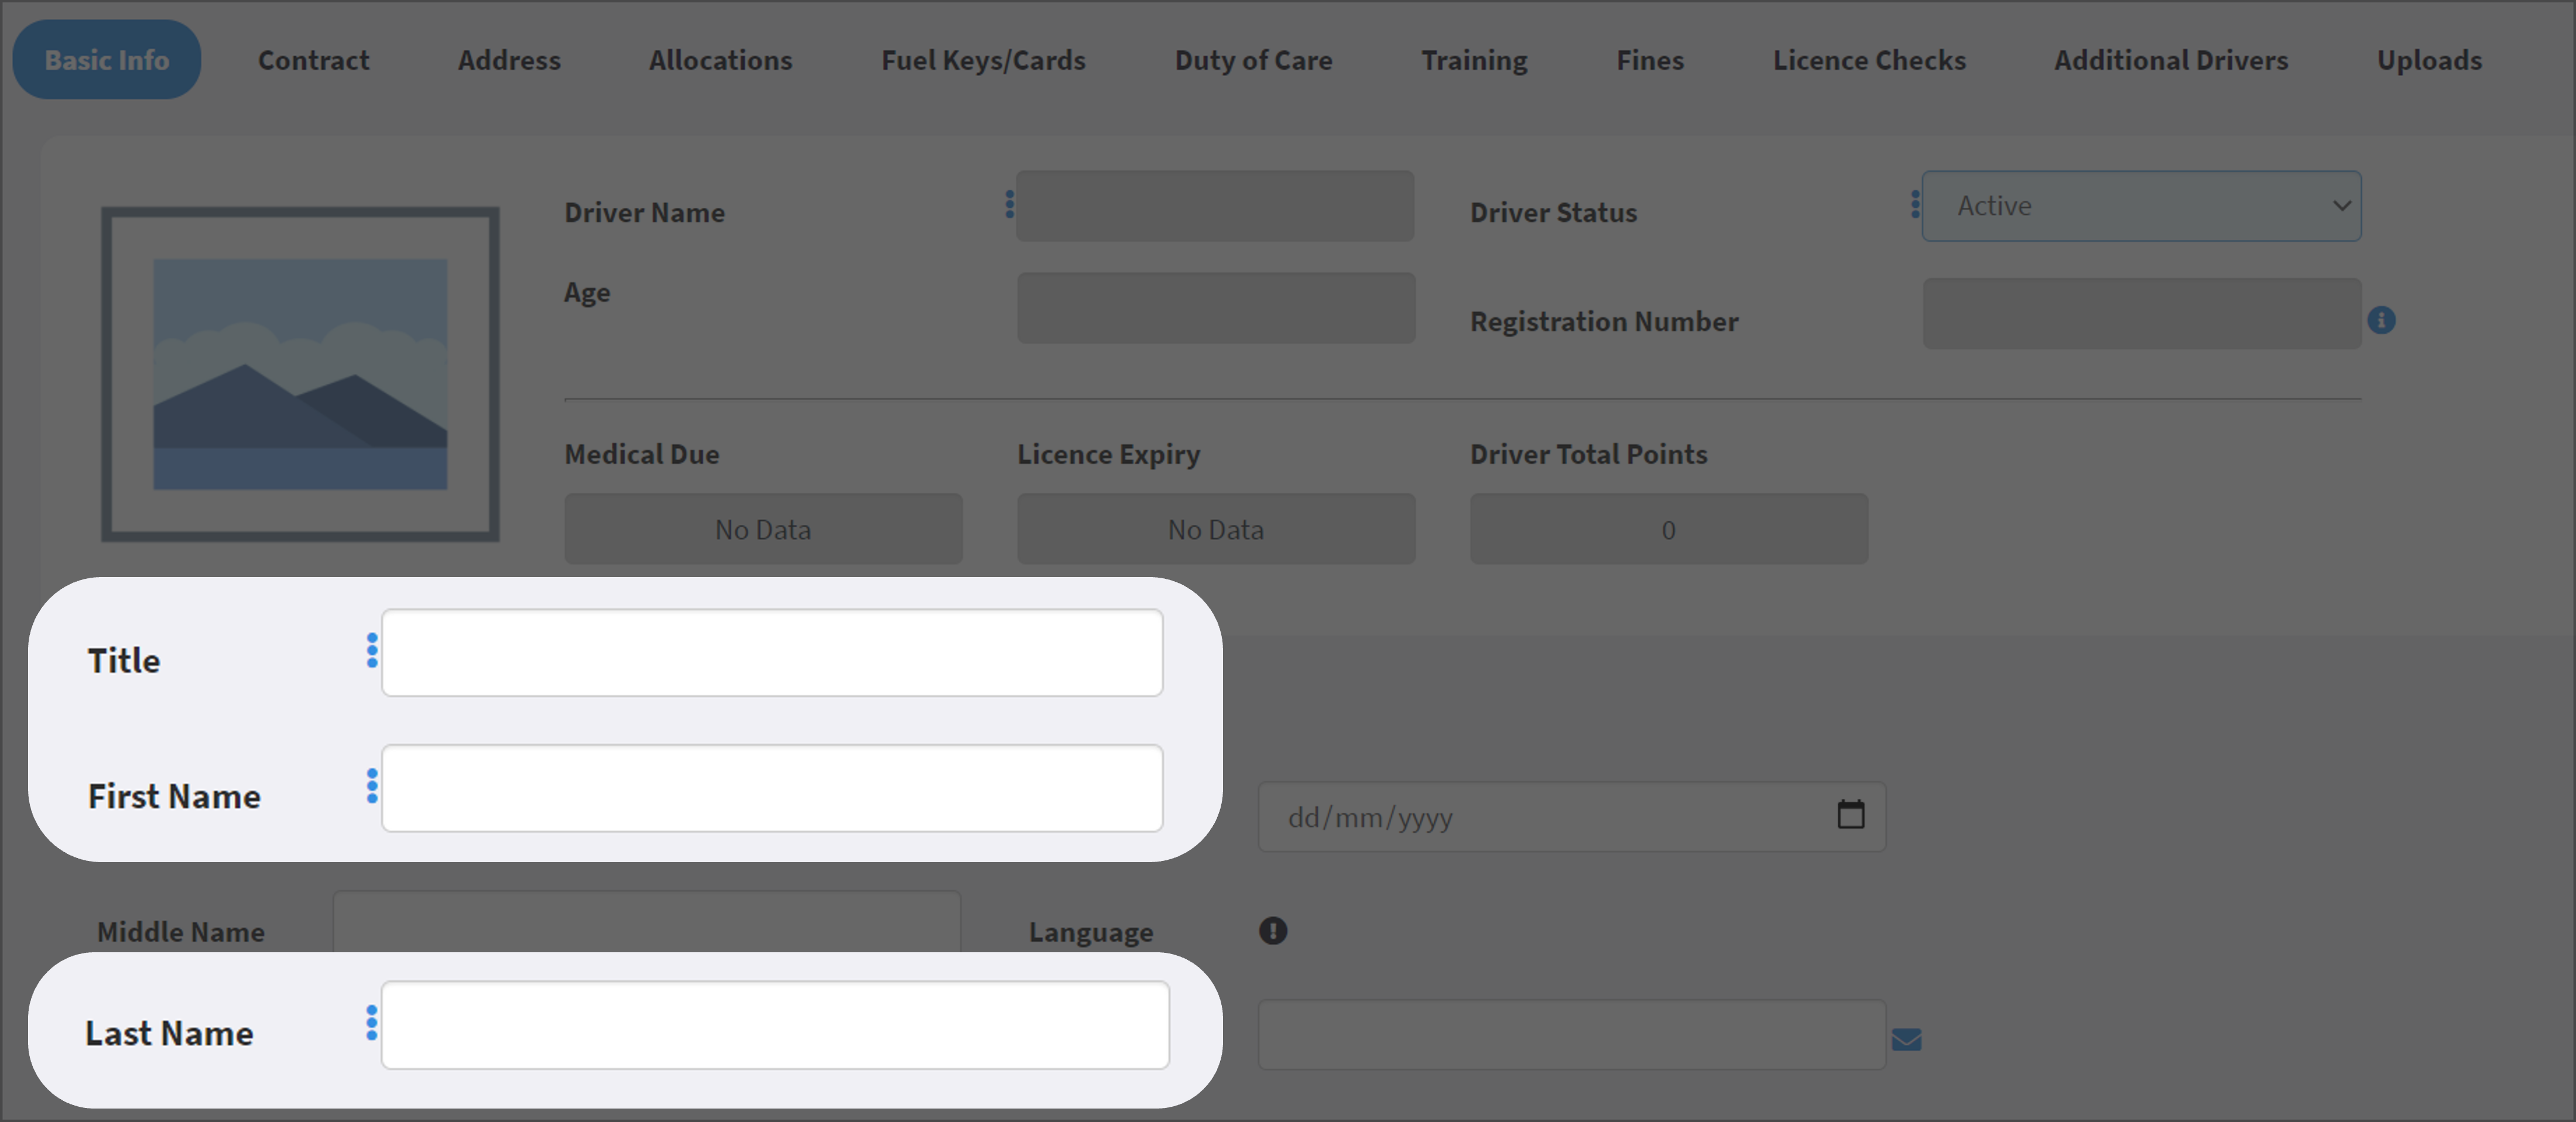
Task: Switch to the Training tab
Action: [x=1474, y=60]
